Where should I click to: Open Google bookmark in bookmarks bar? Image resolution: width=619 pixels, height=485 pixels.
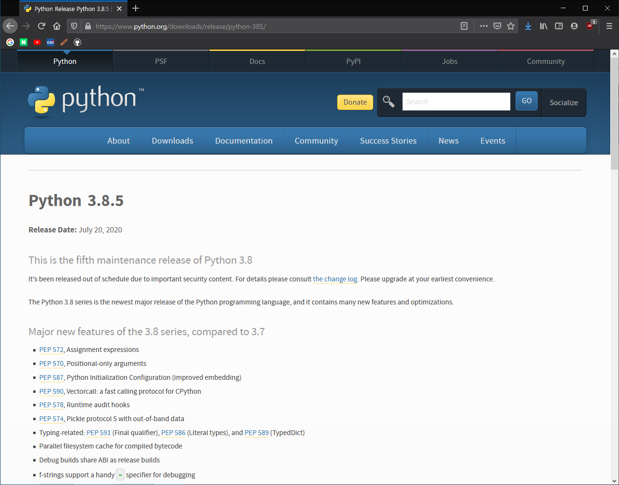(x=10, y=42)
